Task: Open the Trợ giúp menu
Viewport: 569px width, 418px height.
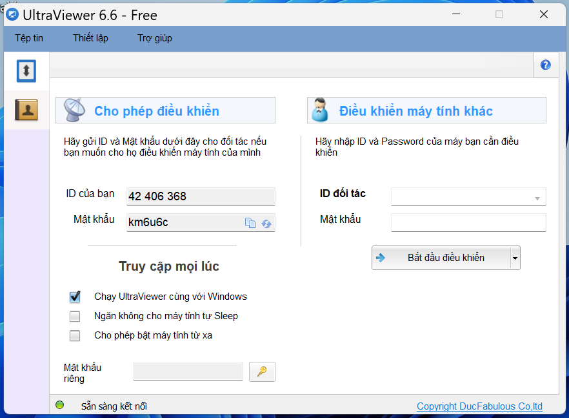Action: tap(155, 38)
